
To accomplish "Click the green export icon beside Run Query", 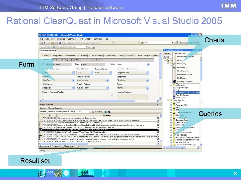I will pos(106,112).
